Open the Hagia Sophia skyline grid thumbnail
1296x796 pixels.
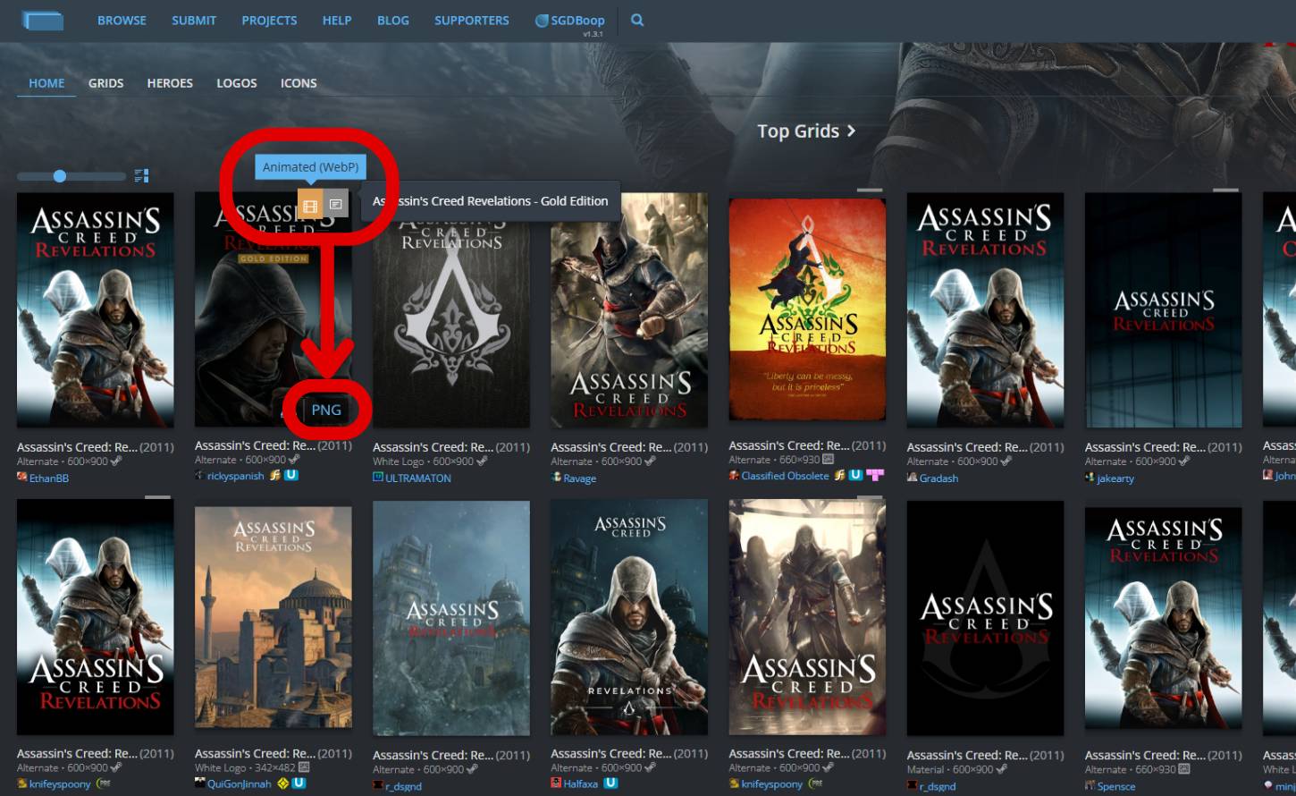[x=274, y=617]
